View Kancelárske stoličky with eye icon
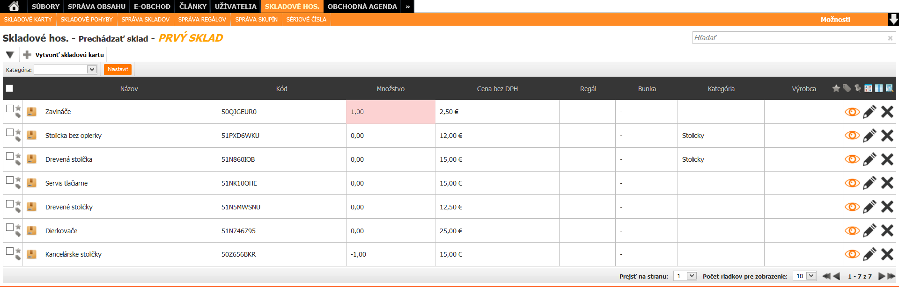Image resolution: width=899 pixels, height=287 pixels. [x=852, y=254]
